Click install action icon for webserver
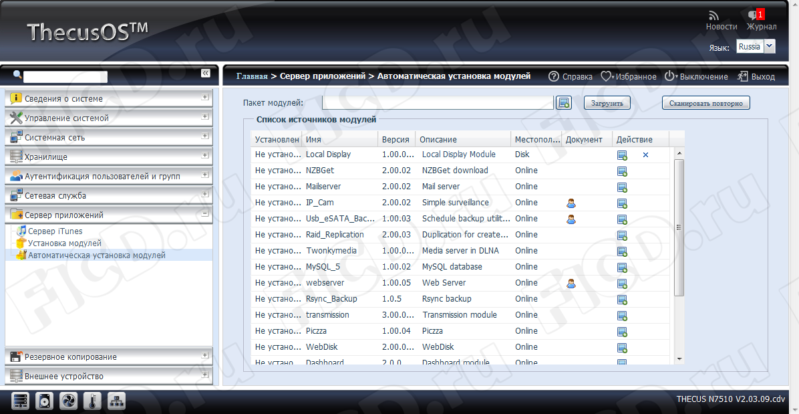Viewport: 799px width, 414px height. (x=622, y=284)
